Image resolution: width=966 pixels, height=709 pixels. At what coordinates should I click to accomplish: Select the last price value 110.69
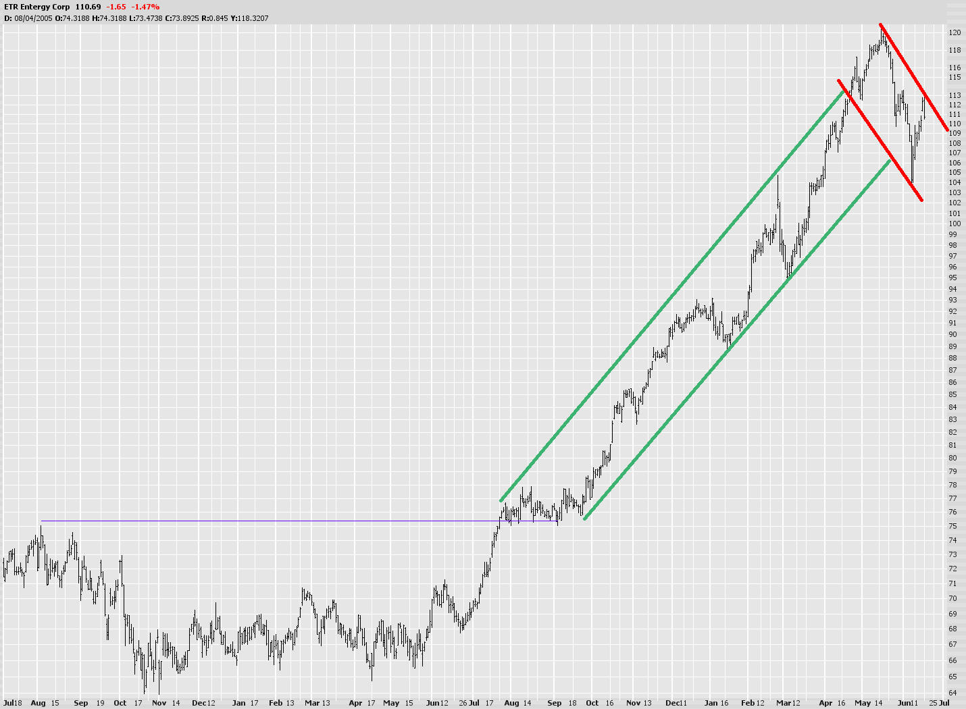coord(88,7)
